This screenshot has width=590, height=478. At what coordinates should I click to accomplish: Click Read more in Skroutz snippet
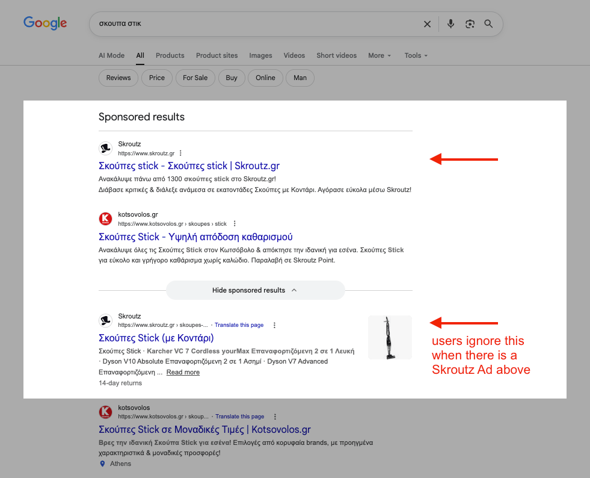(183, 373)
